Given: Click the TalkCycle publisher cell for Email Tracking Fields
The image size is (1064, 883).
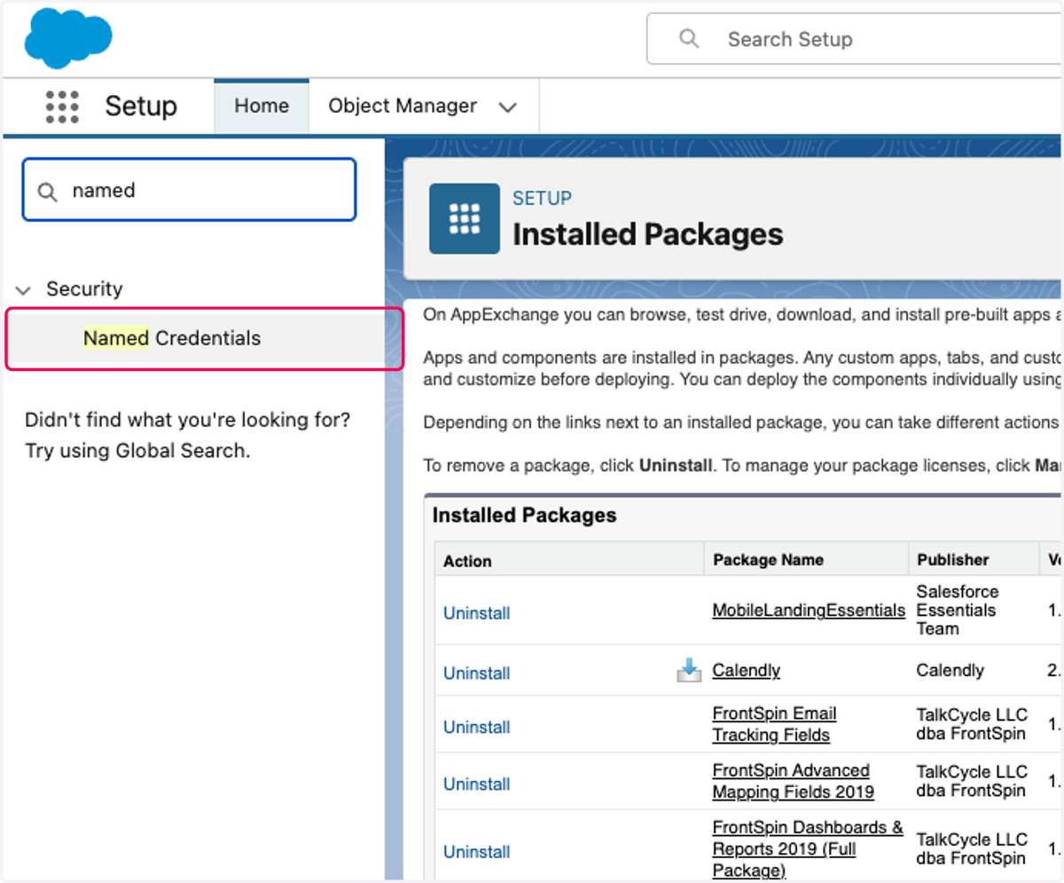Looking at the screenshot, I should [972, 724].
